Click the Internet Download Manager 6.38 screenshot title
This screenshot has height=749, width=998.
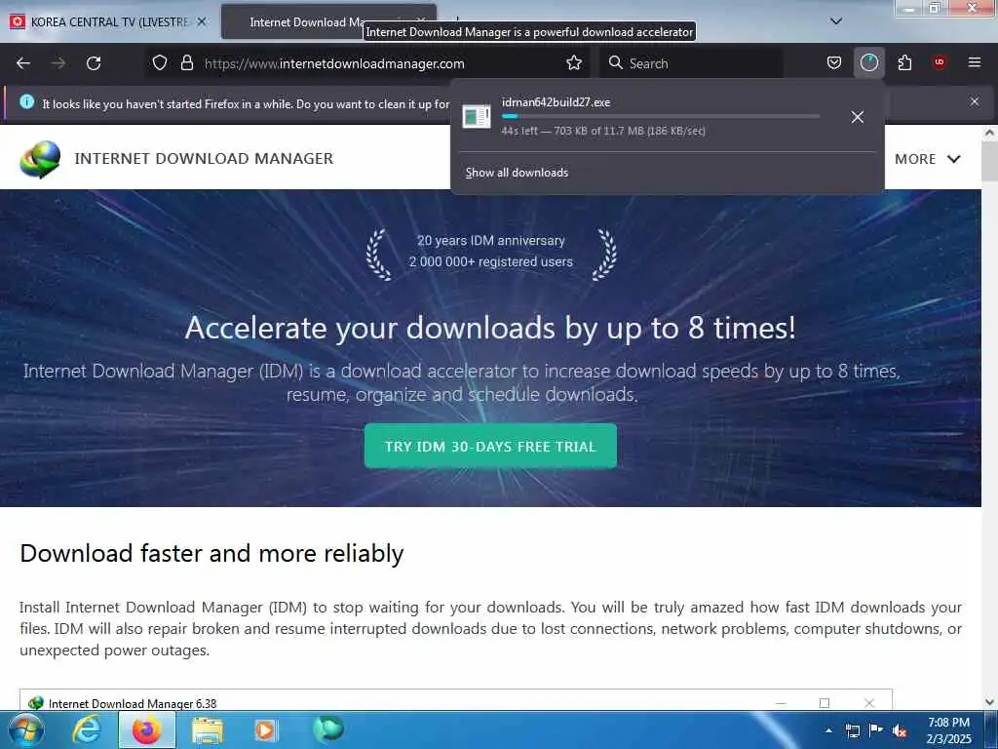pos(133,703)
